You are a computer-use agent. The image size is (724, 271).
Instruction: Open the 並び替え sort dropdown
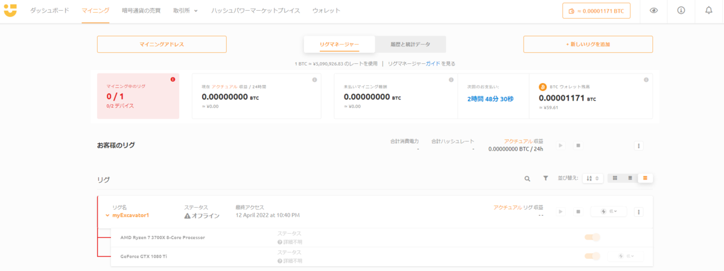point(592,178)
